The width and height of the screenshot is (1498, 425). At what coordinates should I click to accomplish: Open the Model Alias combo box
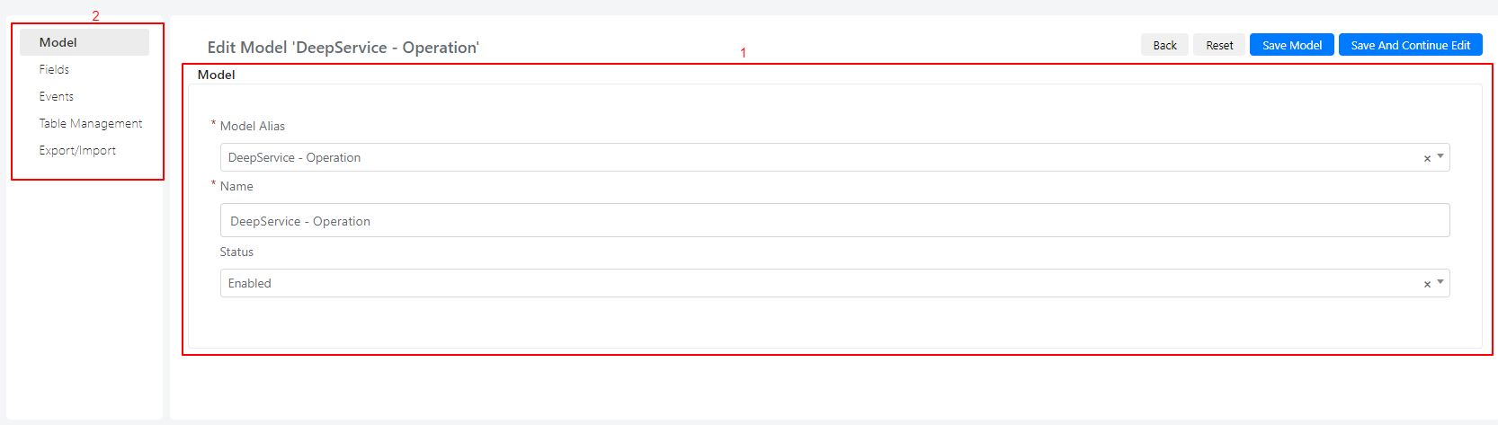[834, 157]
